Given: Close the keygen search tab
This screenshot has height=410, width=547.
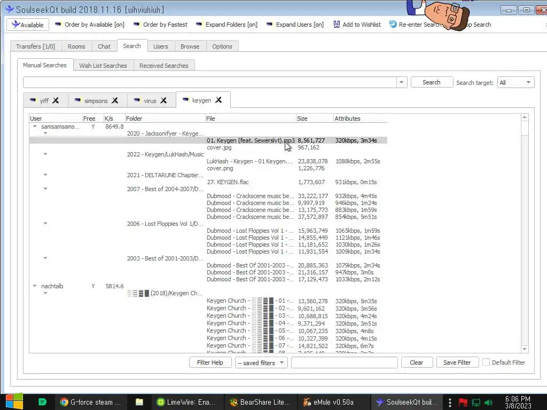Looking at the screenshot, I should point(218,100).
